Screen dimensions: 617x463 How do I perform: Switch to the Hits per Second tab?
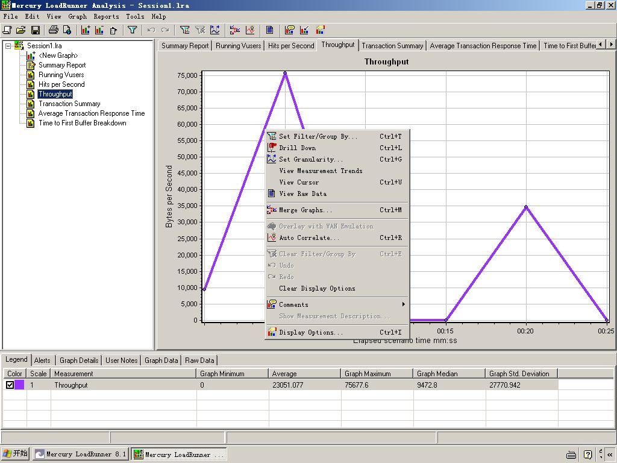[291, 46]
